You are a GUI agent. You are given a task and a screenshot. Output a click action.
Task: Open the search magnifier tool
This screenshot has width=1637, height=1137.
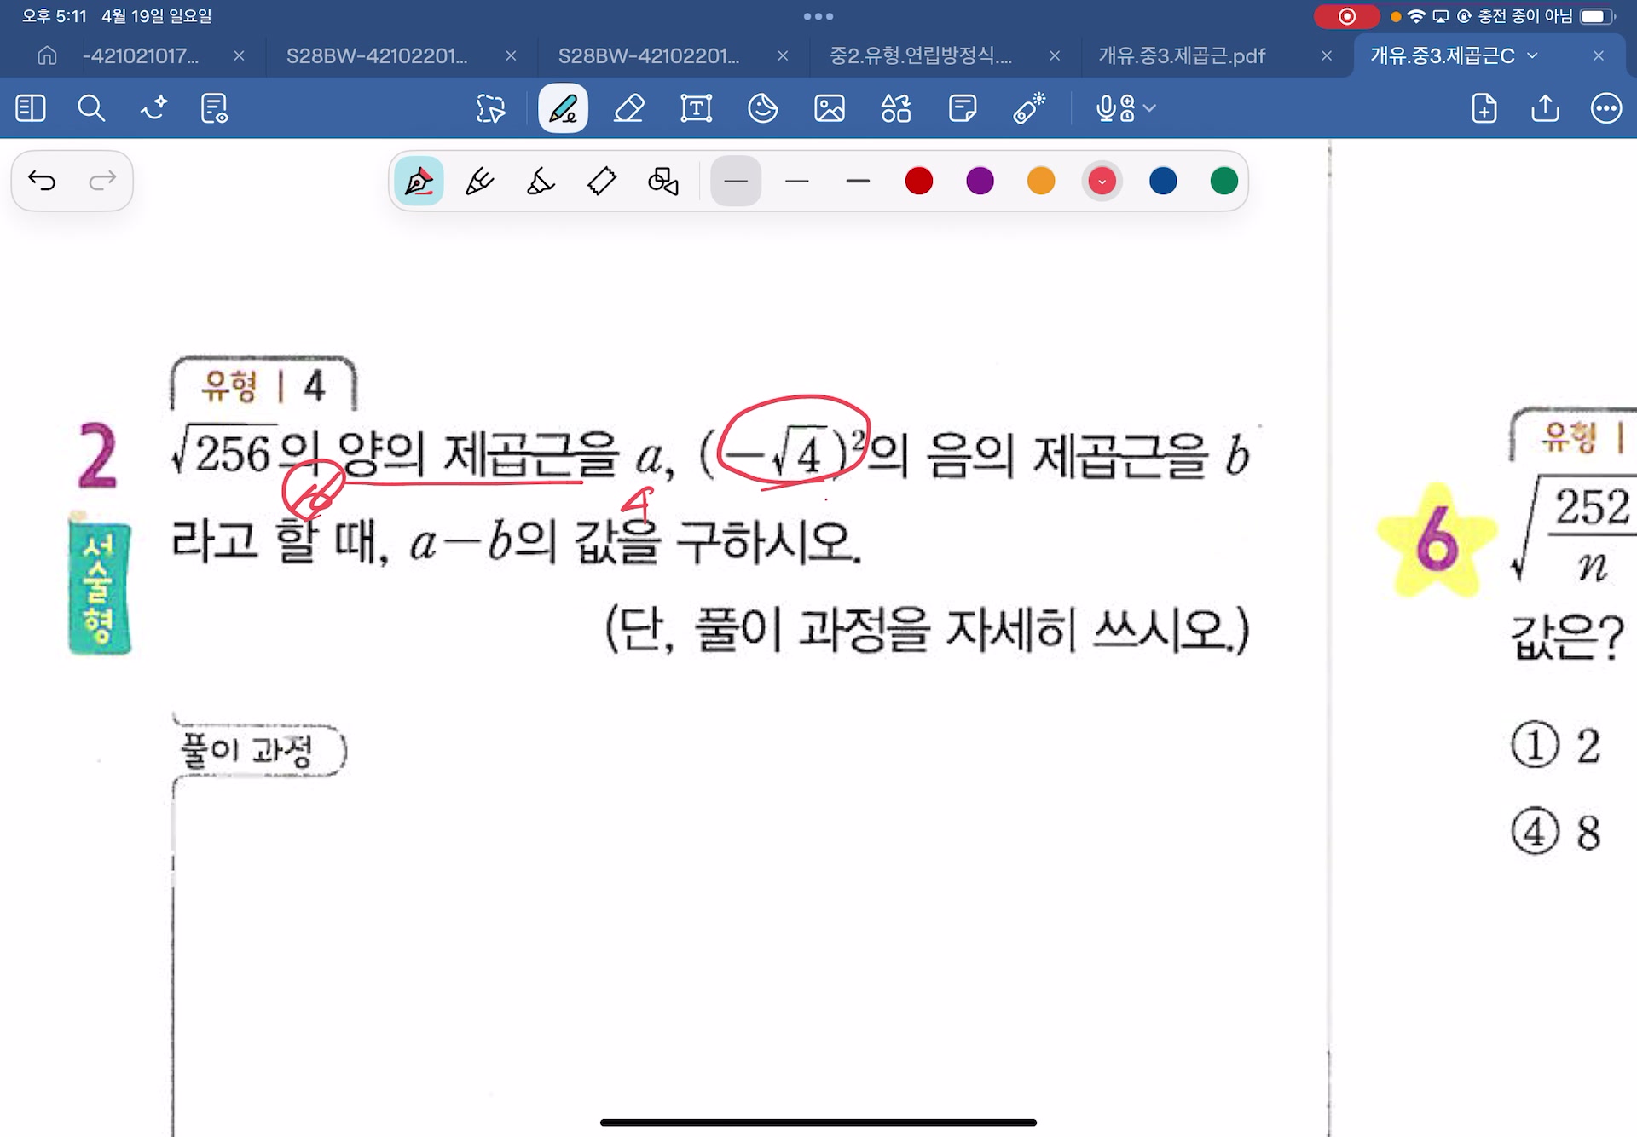[91, 108]
